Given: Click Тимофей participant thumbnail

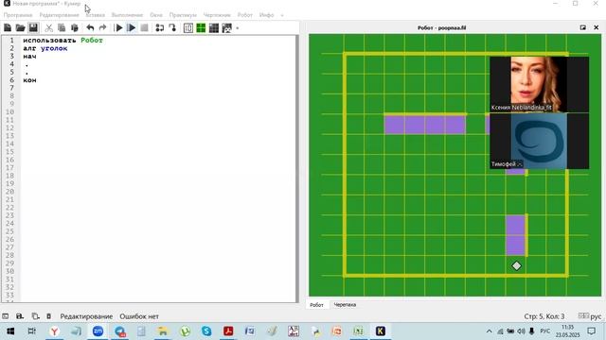Looking at the screenshot, I should click(x=539, y=141).
